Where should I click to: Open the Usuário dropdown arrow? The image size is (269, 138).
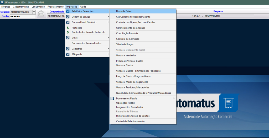34,12
